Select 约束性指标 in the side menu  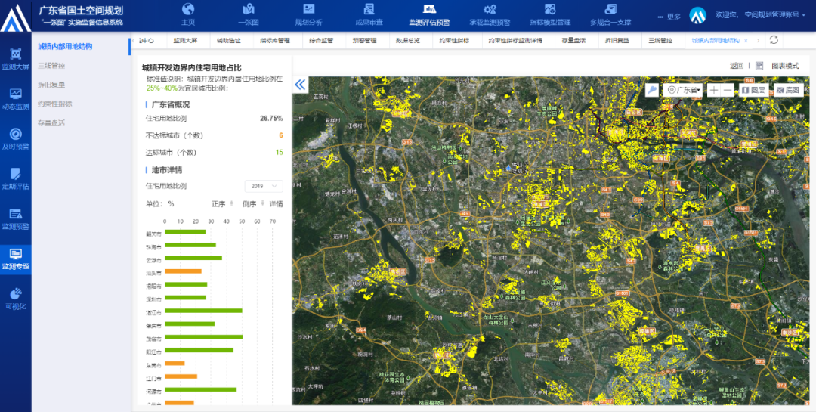click(54, 104)
